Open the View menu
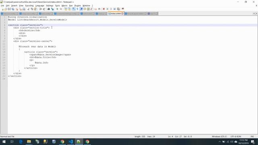The image size is (258, 145). tap(21, 6)
